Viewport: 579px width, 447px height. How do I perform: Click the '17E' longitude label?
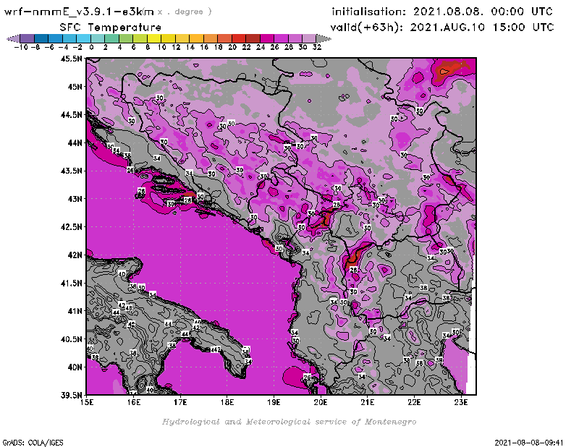180,402
